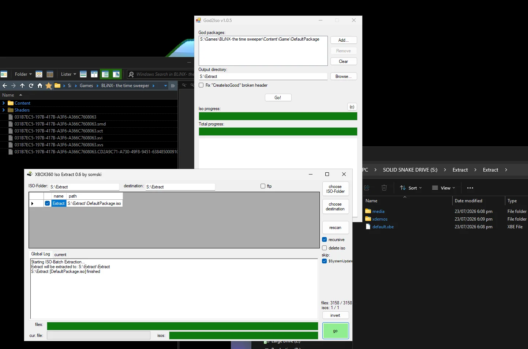Select the file icon of the .smd file
The width and height of the screenshot is (528, 349).
click(x=11, y=124)
